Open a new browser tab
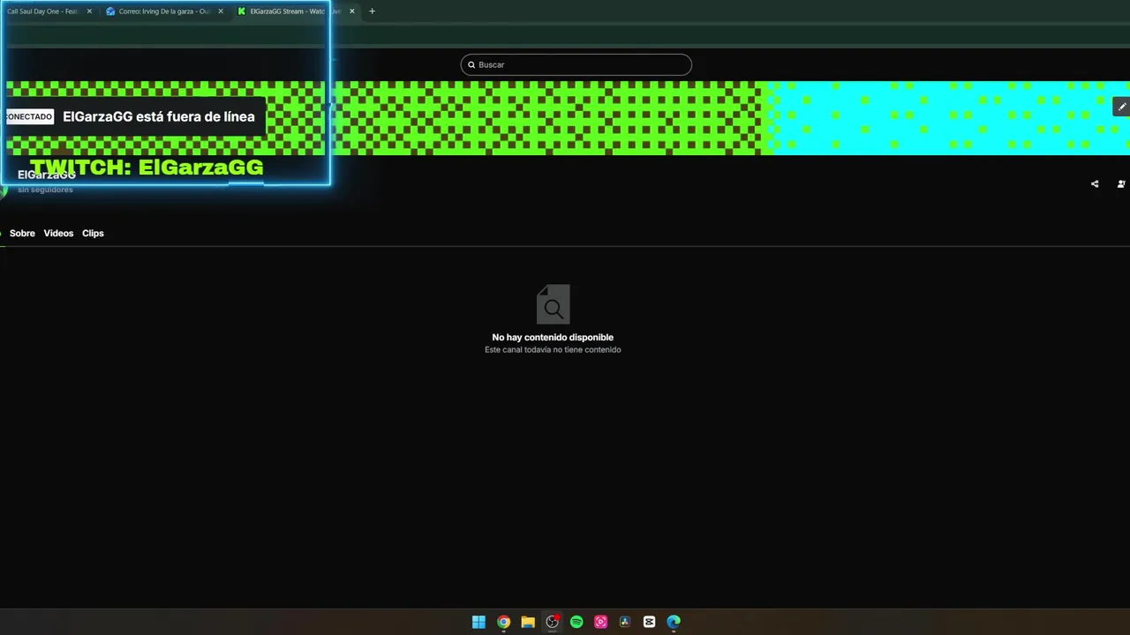The image size is (1130, 635). [372, 11]
